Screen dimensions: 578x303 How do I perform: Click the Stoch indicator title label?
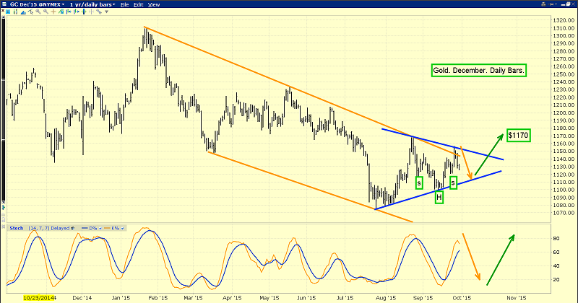click(x=17, y=228)
